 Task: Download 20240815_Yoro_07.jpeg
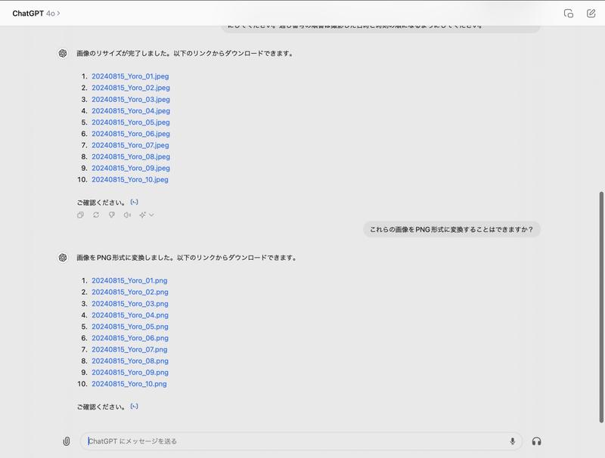click(130, 145)
